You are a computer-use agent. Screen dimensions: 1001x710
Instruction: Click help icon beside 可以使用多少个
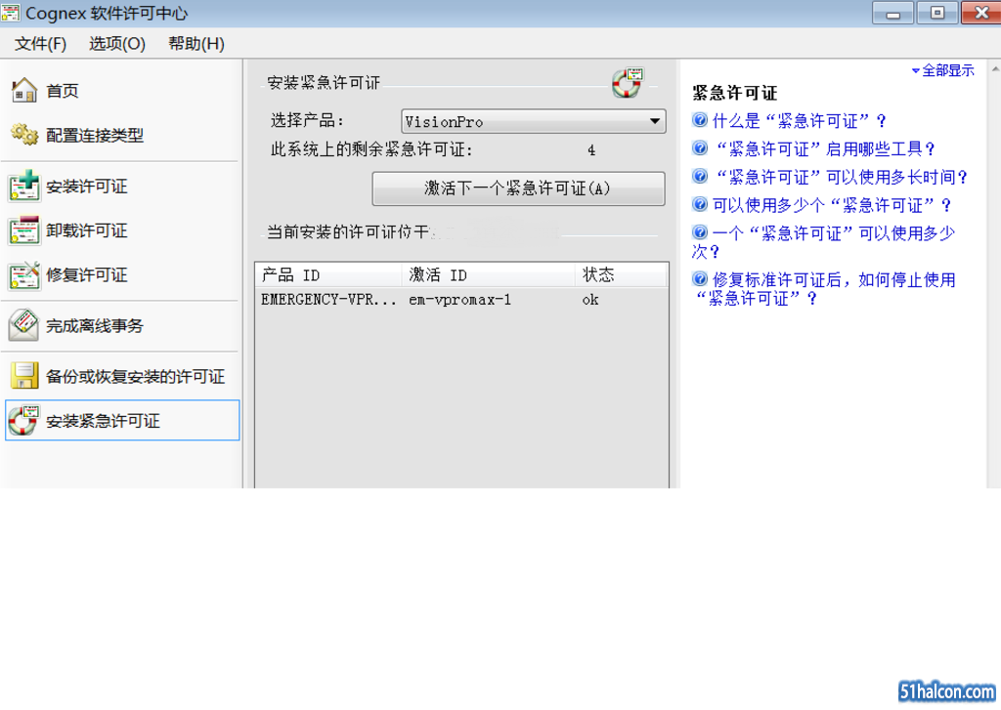coord(700,204)
